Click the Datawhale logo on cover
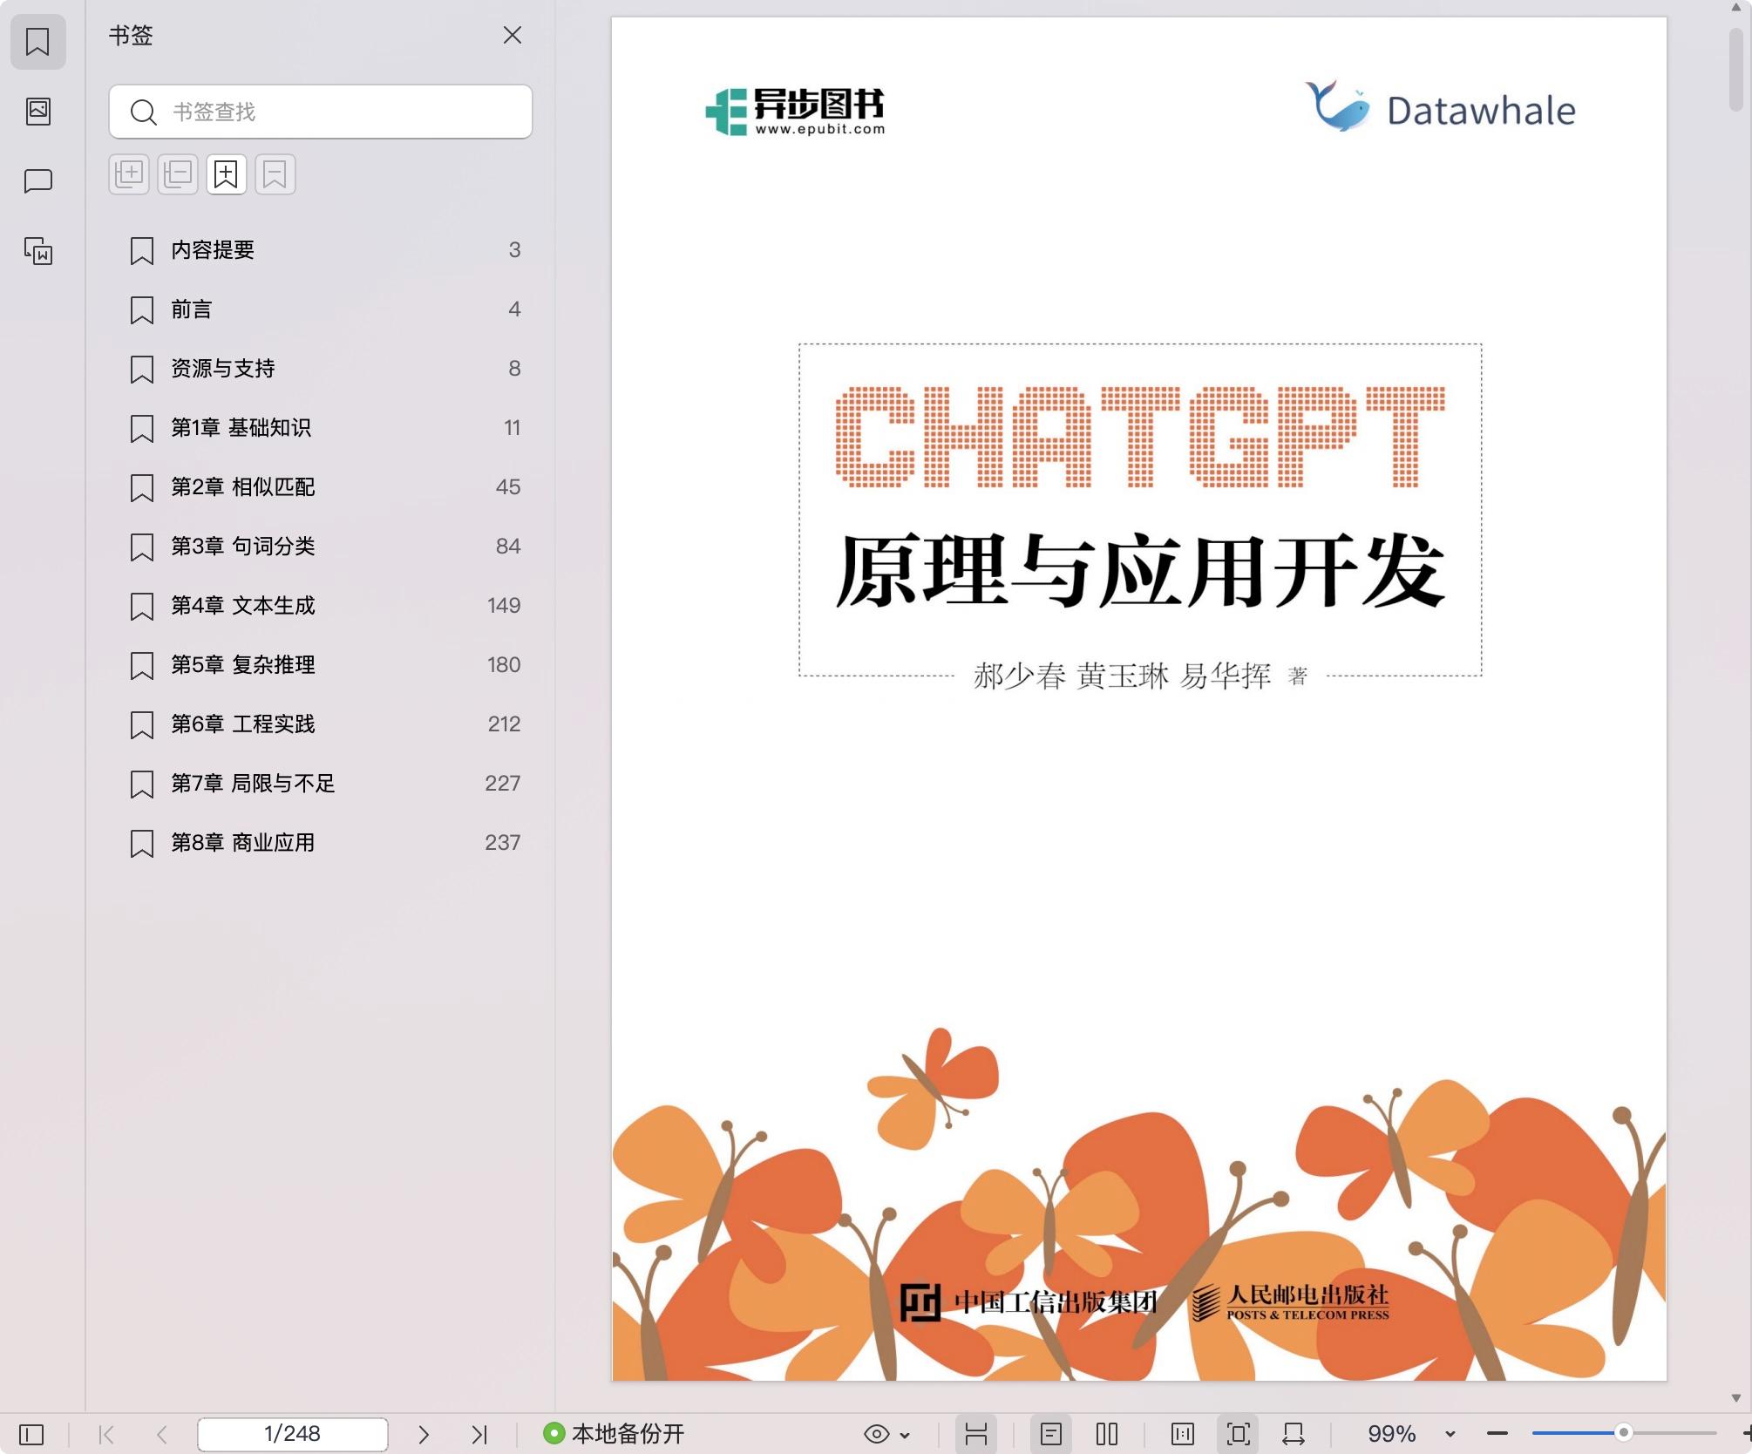The width and height of the screenshot is (1752, 1454). 1440,108
